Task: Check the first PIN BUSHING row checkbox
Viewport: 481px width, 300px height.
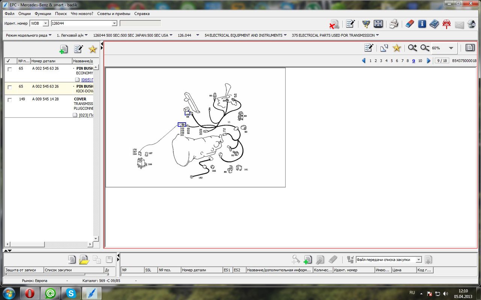Action: [x=10, y=69]
